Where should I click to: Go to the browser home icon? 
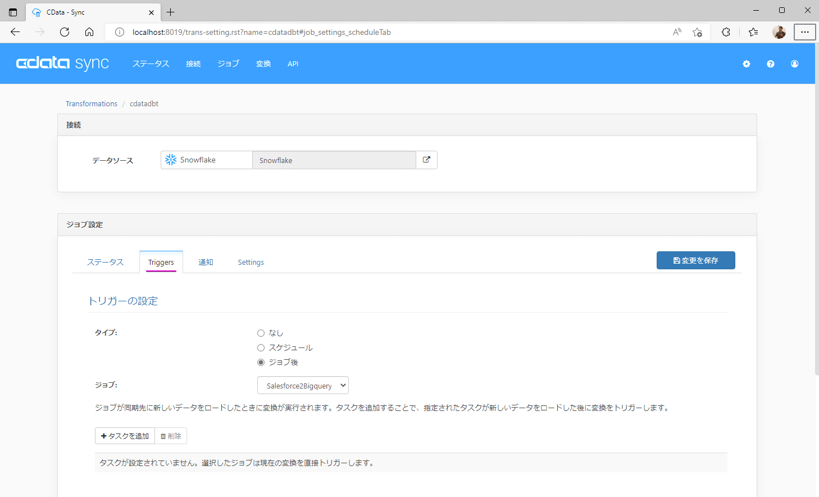tap(89, 32)
